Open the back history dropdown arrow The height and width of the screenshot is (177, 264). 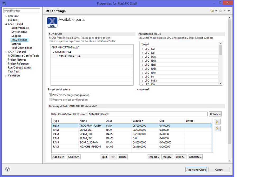tap(216, 11)
